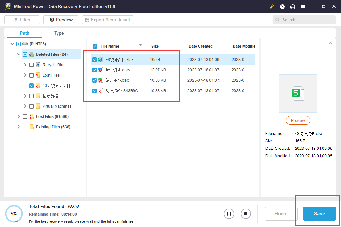Viewport: 341px width, 227px height.
Task: Sort by the Date Created column header
Action: click(200, 46)
